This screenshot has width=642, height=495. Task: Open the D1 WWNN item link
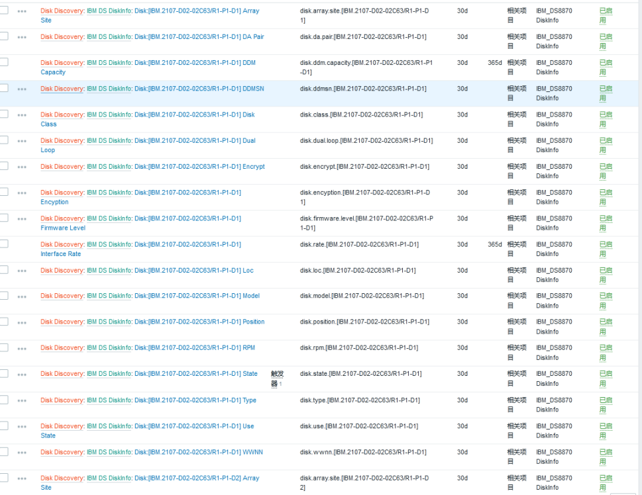[199, 452]
